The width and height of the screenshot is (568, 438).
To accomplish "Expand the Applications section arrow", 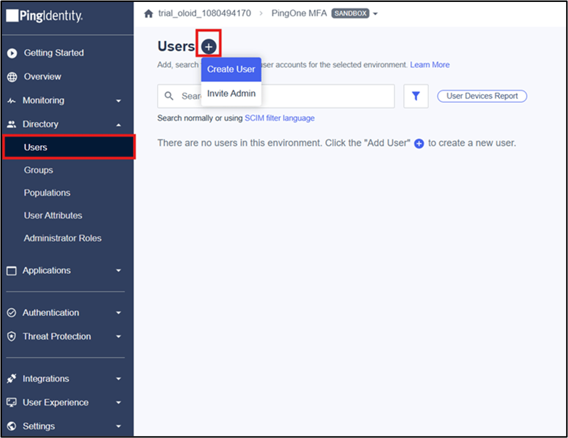I will point(119,271).
